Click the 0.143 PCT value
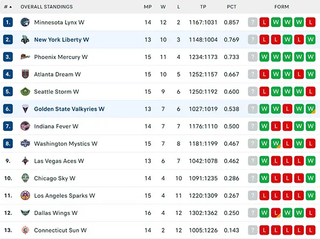 231,230
